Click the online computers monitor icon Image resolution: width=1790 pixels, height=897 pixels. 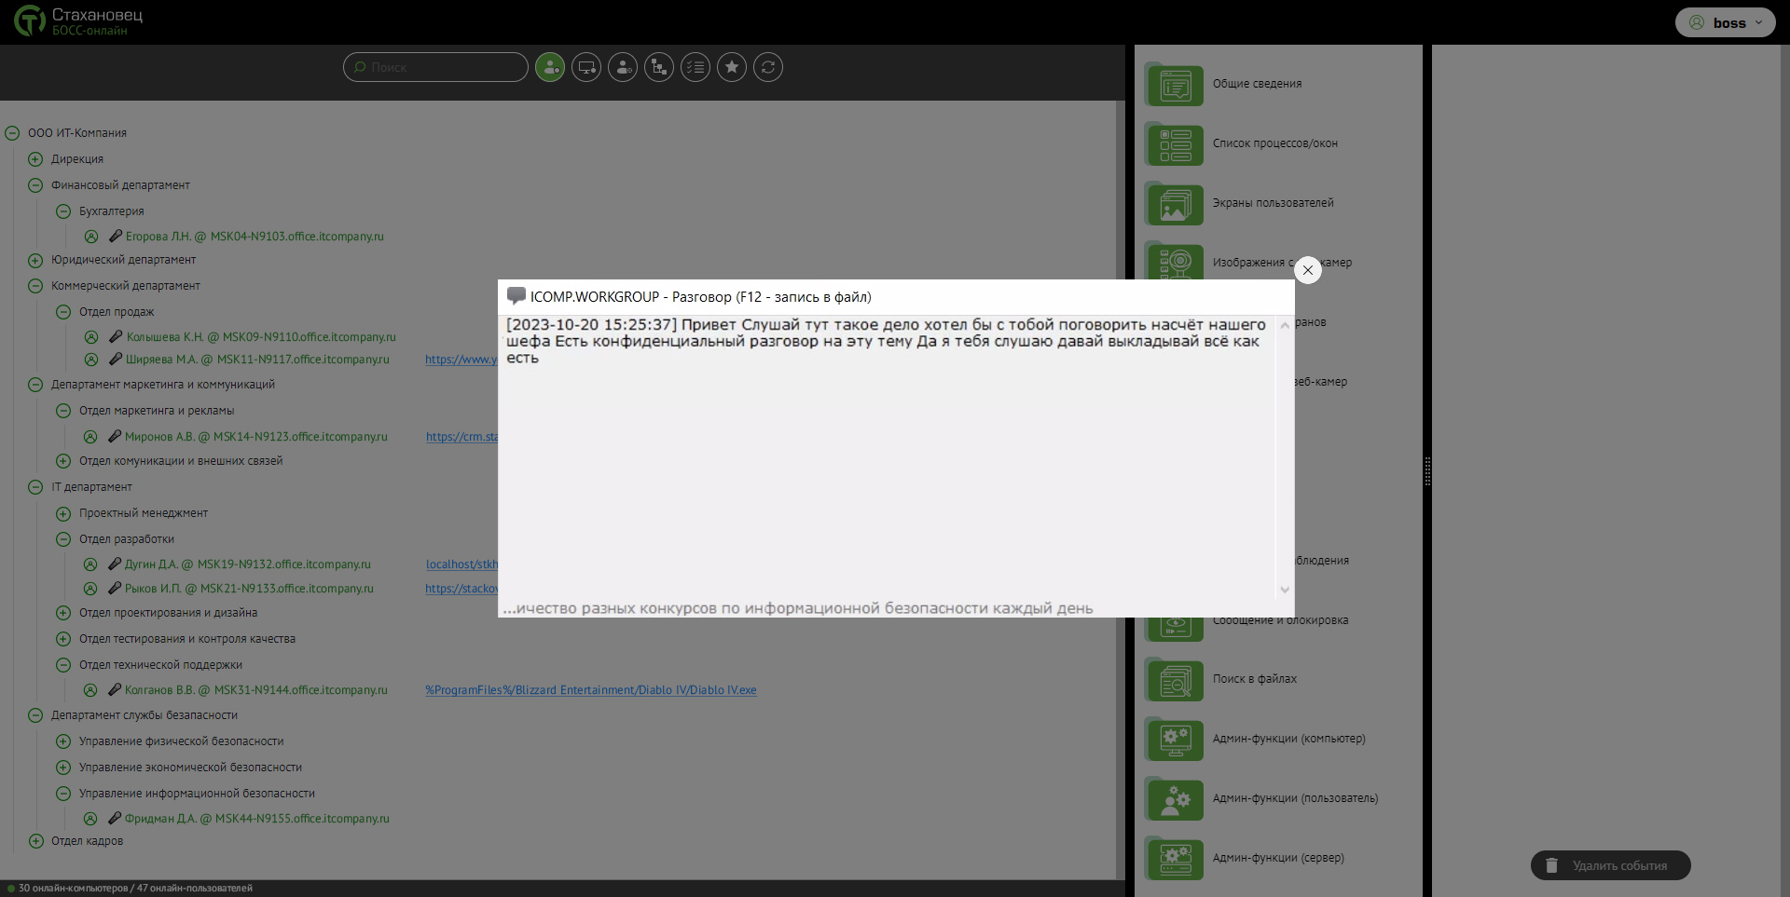pyautogui.click(x=586, y=67)
